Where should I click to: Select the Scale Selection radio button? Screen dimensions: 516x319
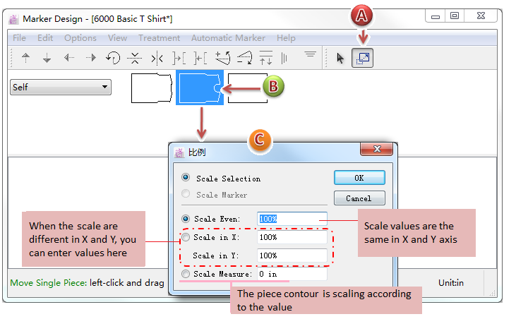click(186, 179)
